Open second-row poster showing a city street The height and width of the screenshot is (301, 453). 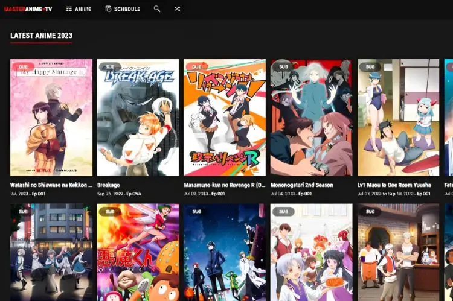pos(51,252)
